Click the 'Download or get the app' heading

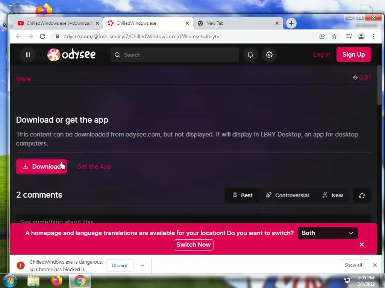click(62, 120)
